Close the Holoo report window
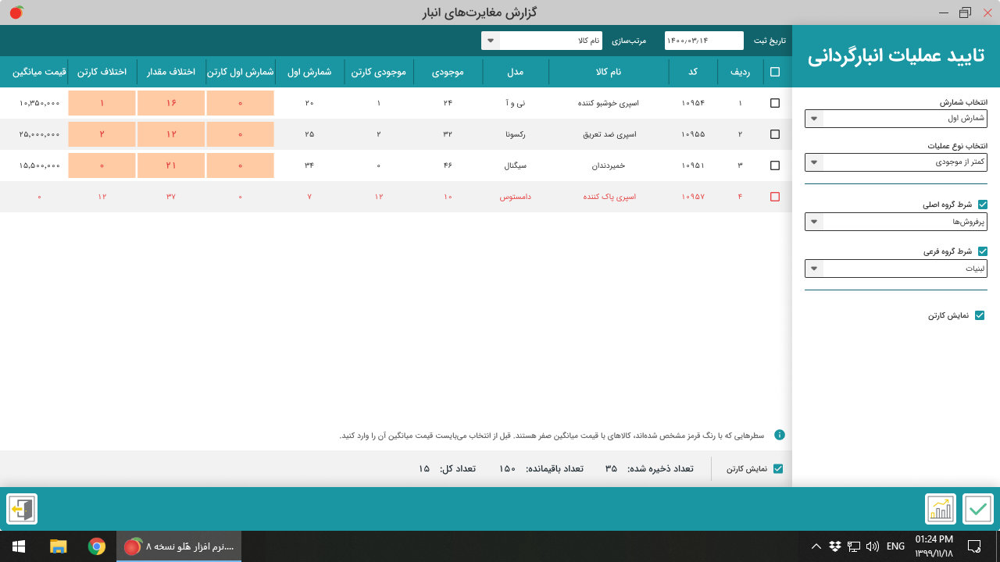 987,12
